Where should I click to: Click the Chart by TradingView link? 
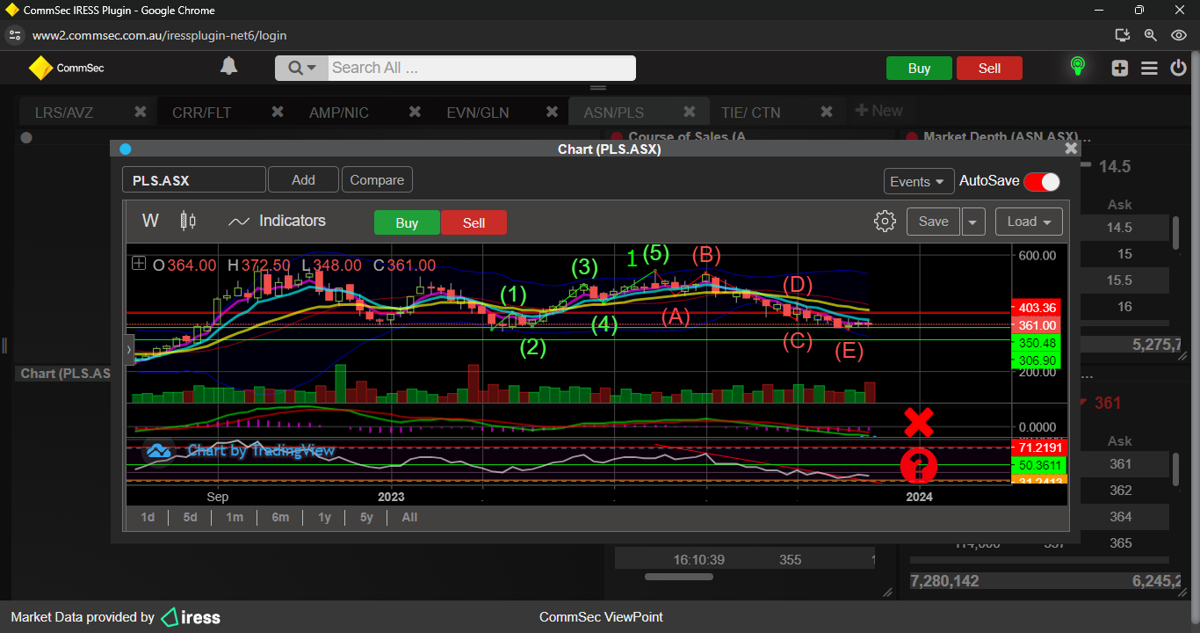coord(240,451)
